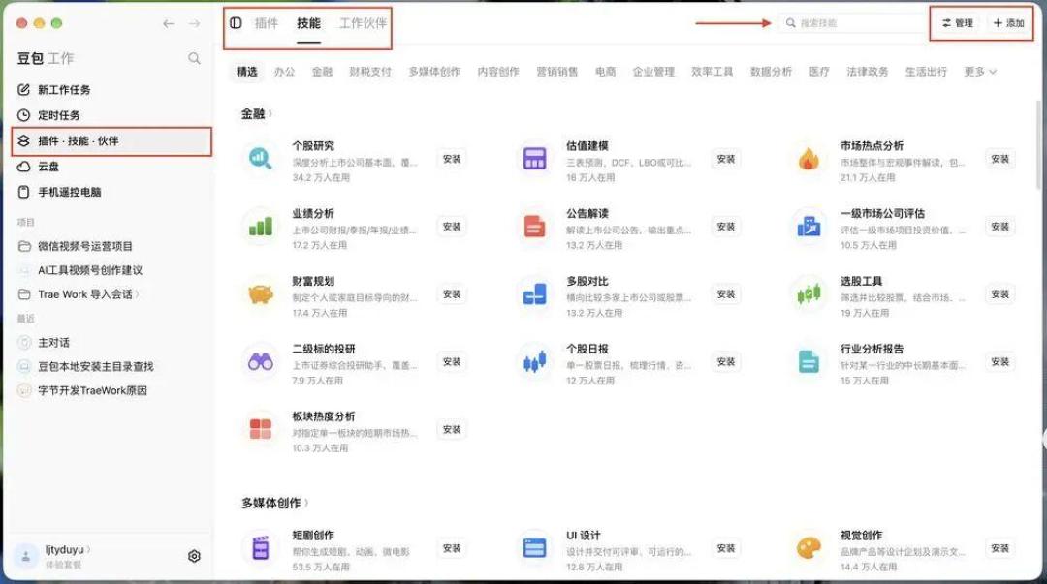This screenshot has height=584, width=1047.
Task: Select the 营销销售 category filter
Action: coord(556,72)
